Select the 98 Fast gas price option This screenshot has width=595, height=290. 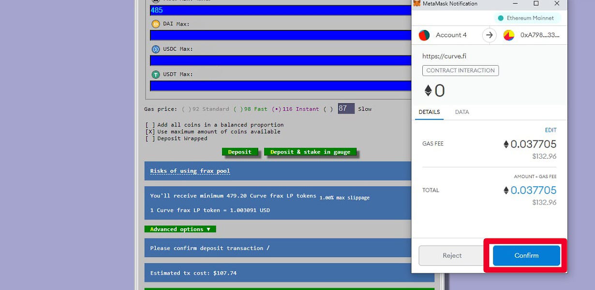(238, 109)
